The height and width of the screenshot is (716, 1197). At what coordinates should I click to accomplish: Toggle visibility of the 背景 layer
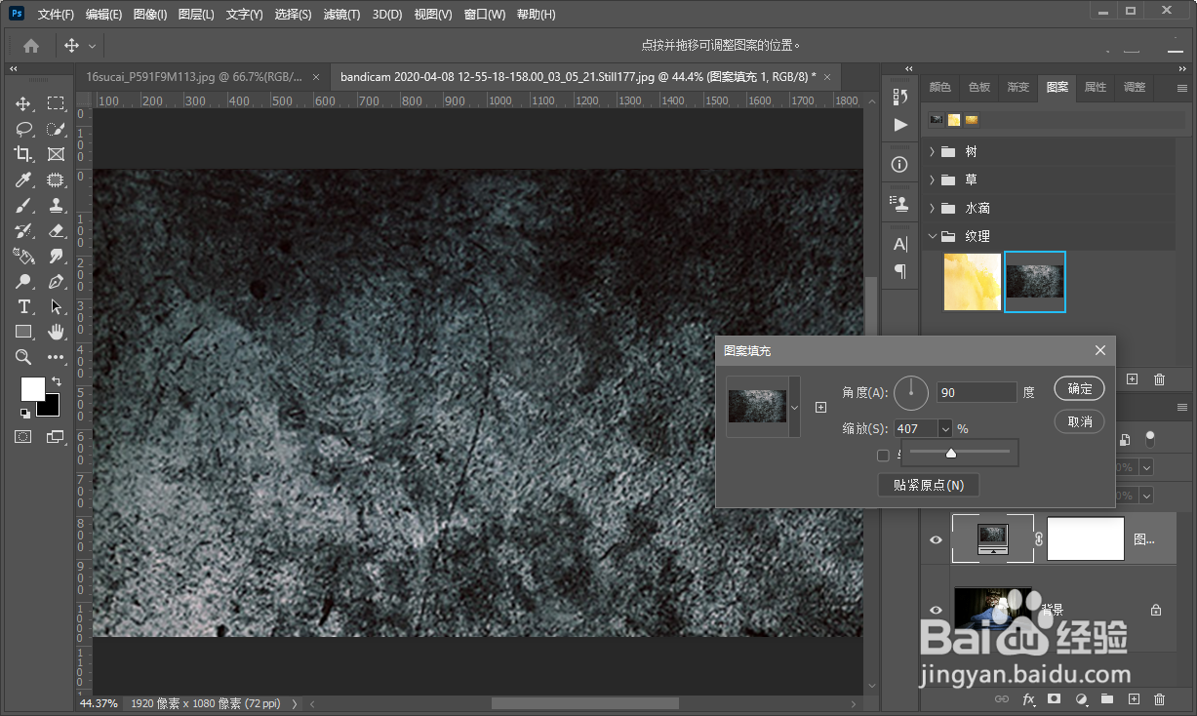[x=937, y=610]
